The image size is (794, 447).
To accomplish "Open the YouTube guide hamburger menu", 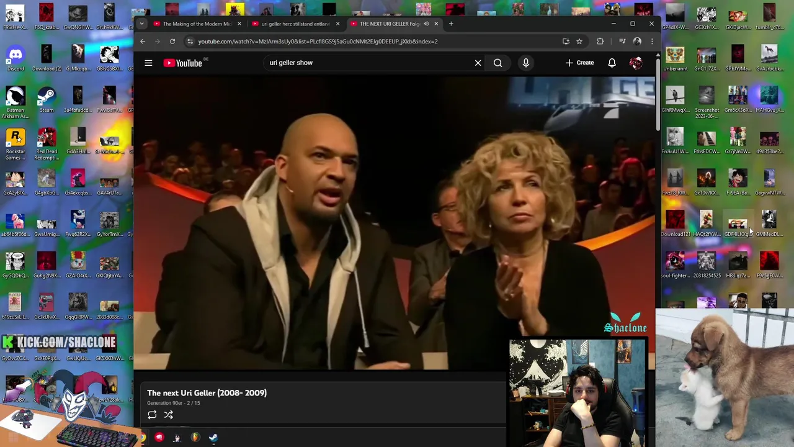I will [148, 63].
